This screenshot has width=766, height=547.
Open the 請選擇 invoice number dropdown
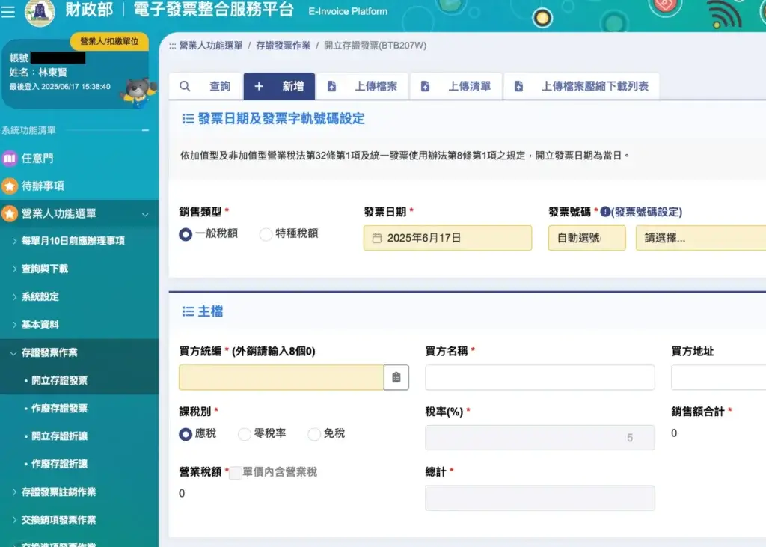[x=700, y=239]
